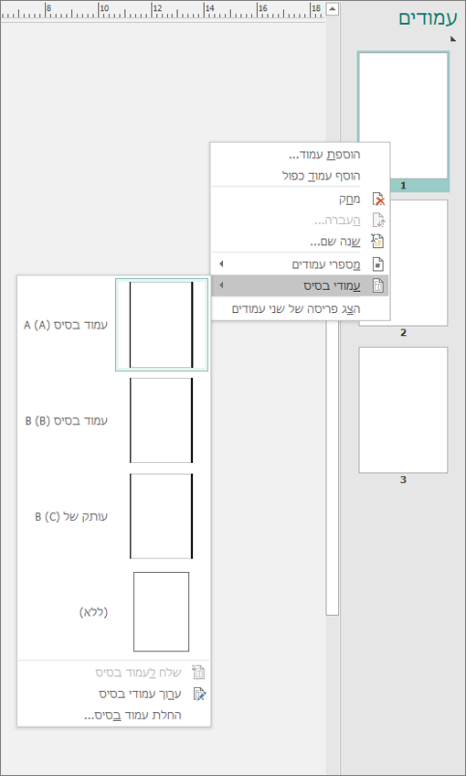This screenshot has width=466, height=776.
Task: Select page 3 thumbnail in pages pane
Action: click(x=403, y=410)
